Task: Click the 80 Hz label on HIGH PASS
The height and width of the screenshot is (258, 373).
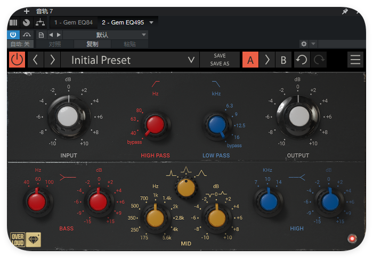Action: [x=139, y=111]
